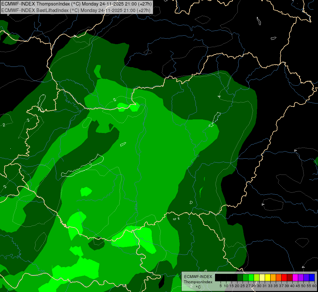Click the legend scale value '33'
The width and height of the screenshot is (318, 292).
[x=270, y=286]
